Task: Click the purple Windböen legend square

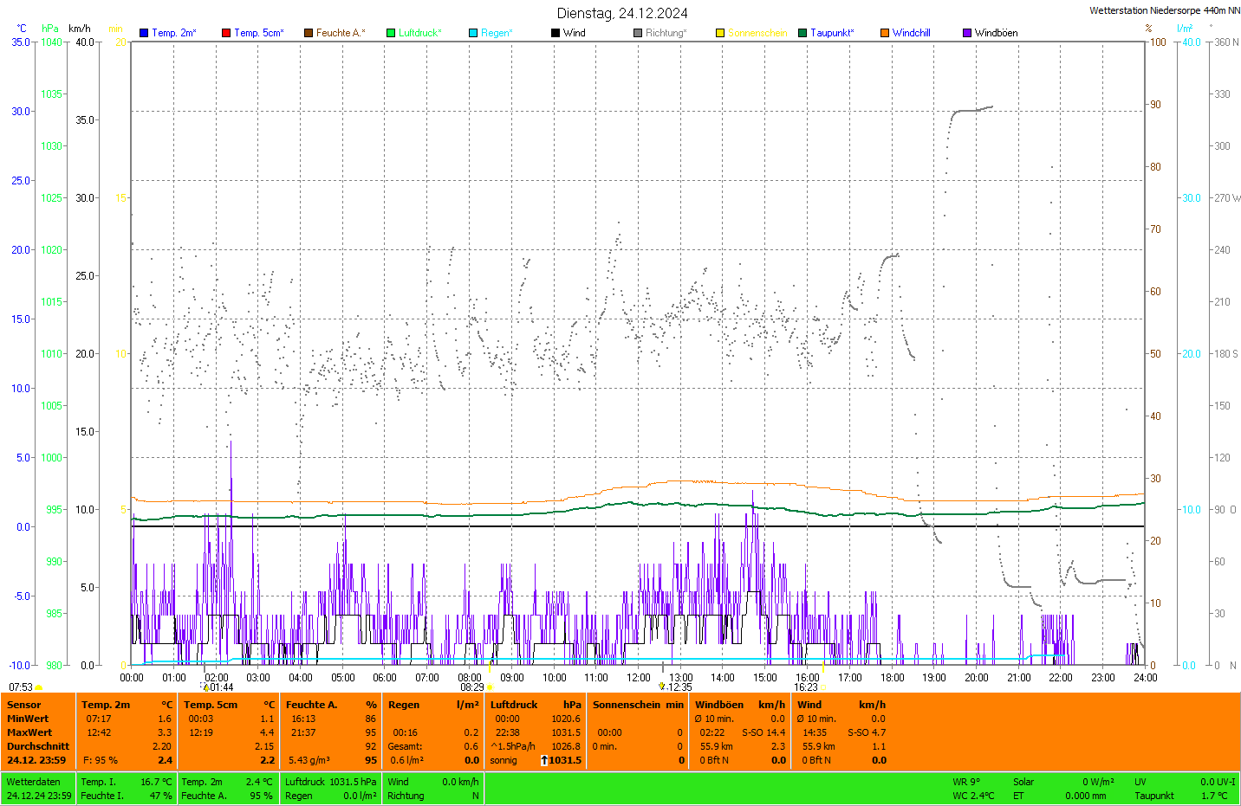Action: 967,33
